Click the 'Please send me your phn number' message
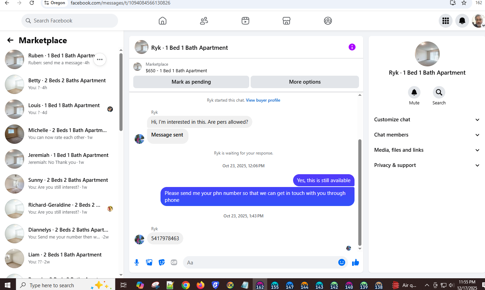This screenshot has width=485, height=290. point(258,197)
